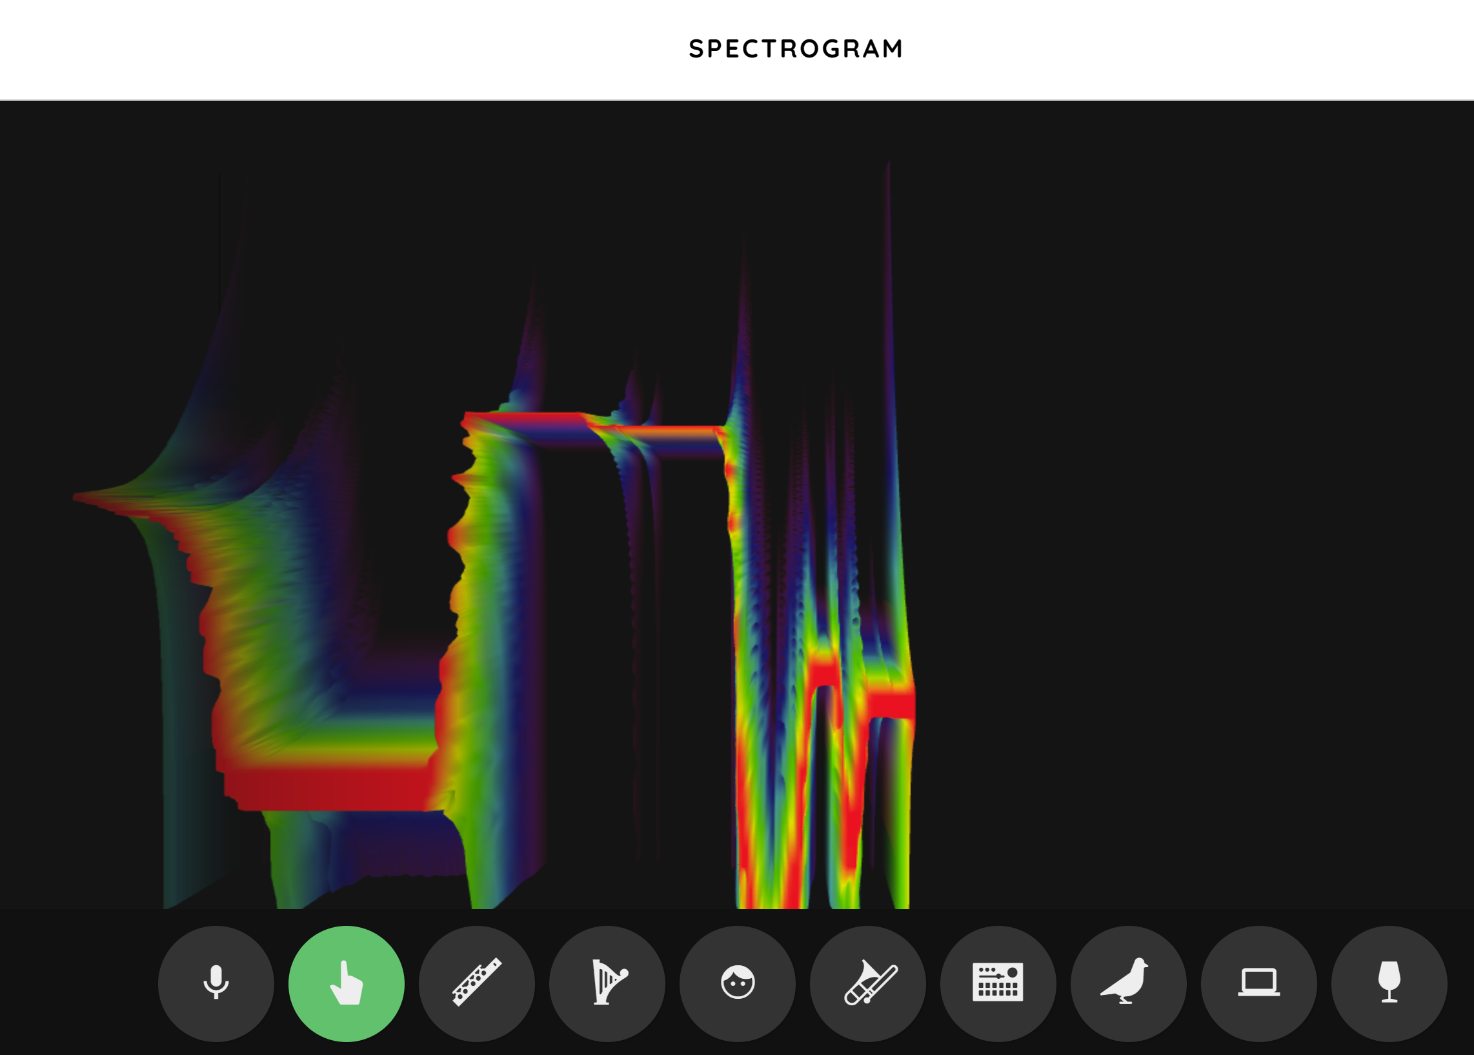Select the drum machine sound icon
The image size is (1474, 1055).
pos(998,983)
